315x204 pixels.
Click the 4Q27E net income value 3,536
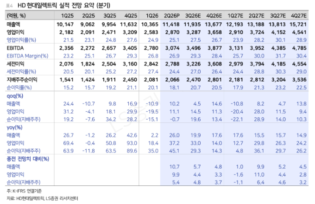tap(300, 80)
